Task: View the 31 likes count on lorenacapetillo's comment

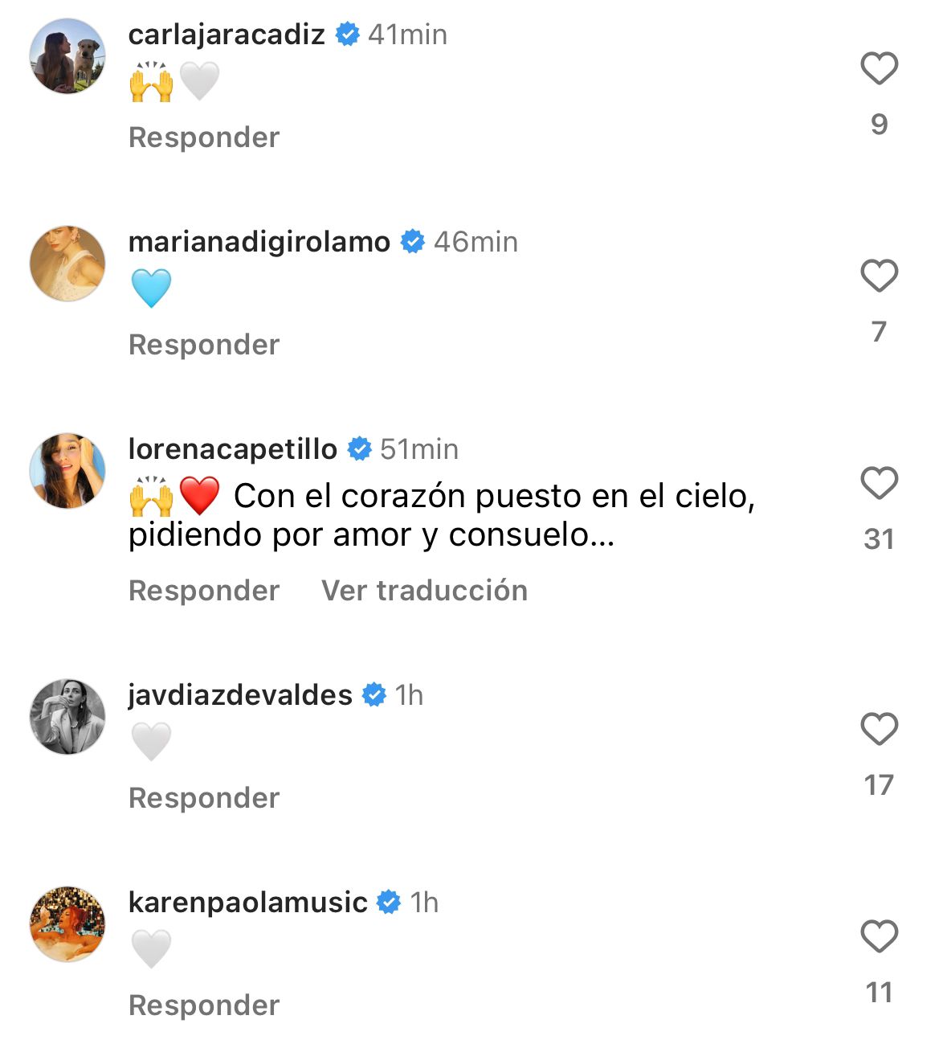Action: pos(879,538)
